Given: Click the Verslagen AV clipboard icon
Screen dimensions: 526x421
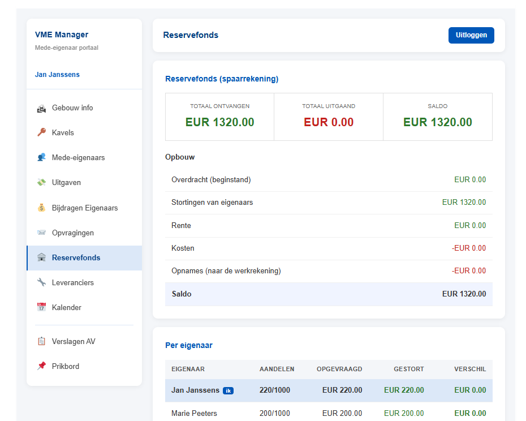Looking at the screenshot, I should pos(41,341).
